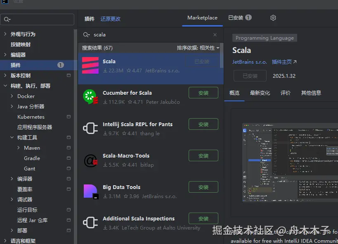Open the 排序依据: 相关性 sort dropdown
Viewport: 338px width, 244px height.
coord(198,48)
